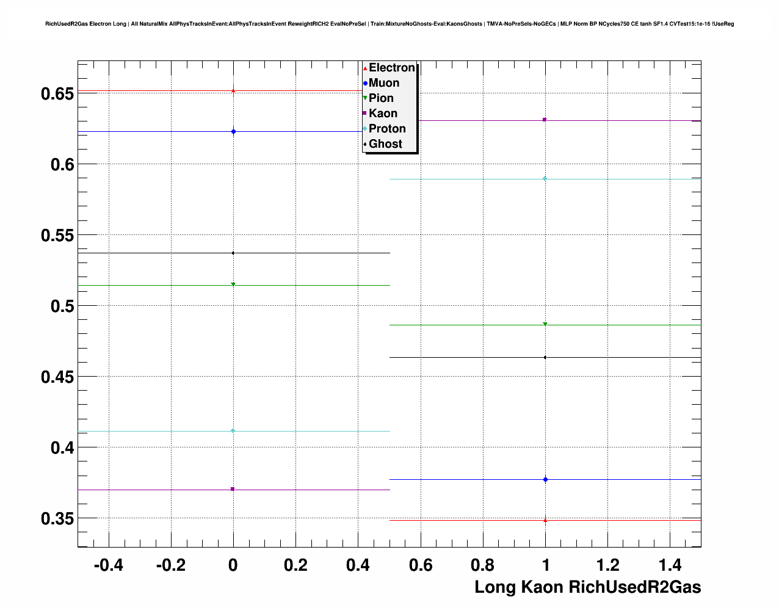The image size is (779, 608).
Task: Click the 1.4 x-axis tick label
Action: pyautogui.click(x=670, y=565)
